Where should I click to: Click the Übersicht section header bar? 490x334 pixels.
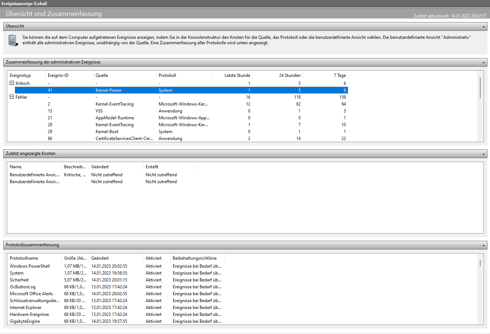click(x=245, y=26)
